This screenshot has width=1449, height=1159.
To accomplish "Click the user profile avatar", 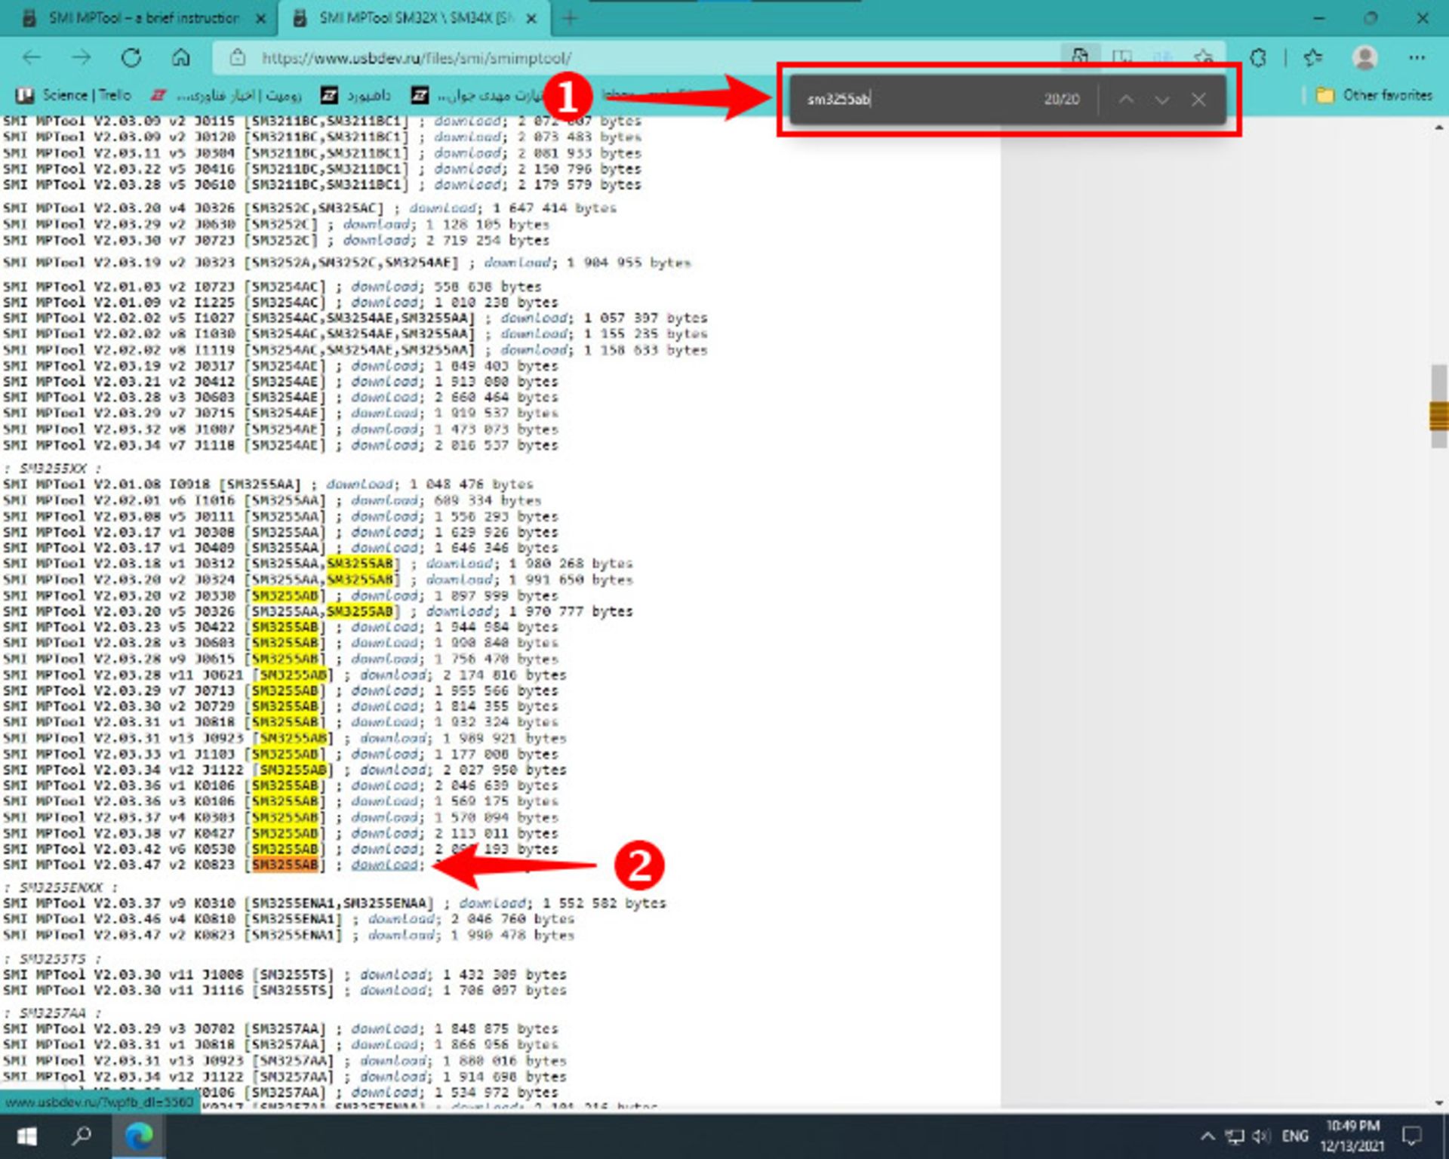I will [1364, 57].
